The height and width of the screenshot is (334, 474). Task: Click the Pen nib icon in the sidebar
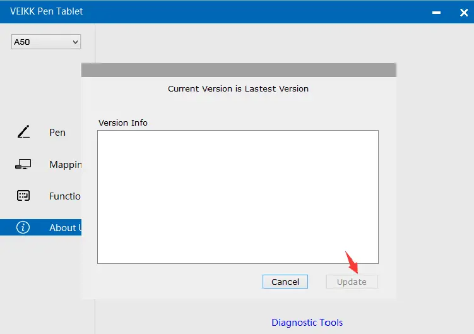pos(23,132)
